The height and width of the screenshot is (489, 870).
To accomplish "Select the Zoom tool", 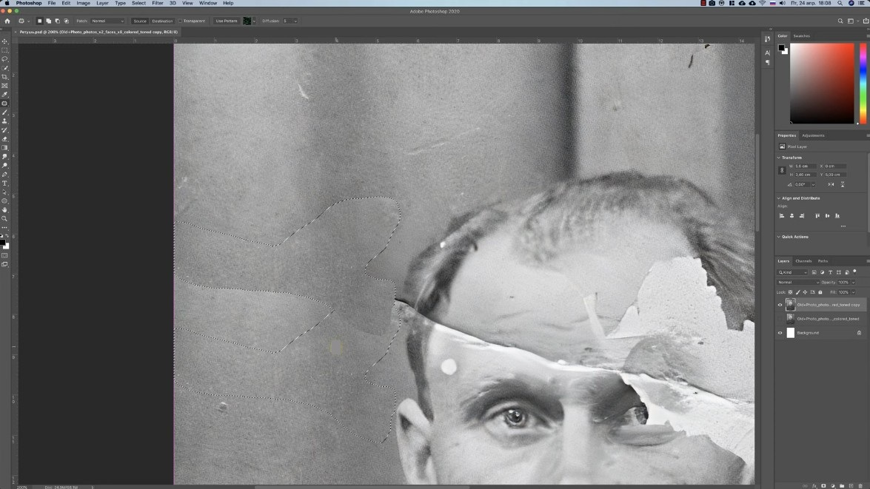I will pos(5,218).
